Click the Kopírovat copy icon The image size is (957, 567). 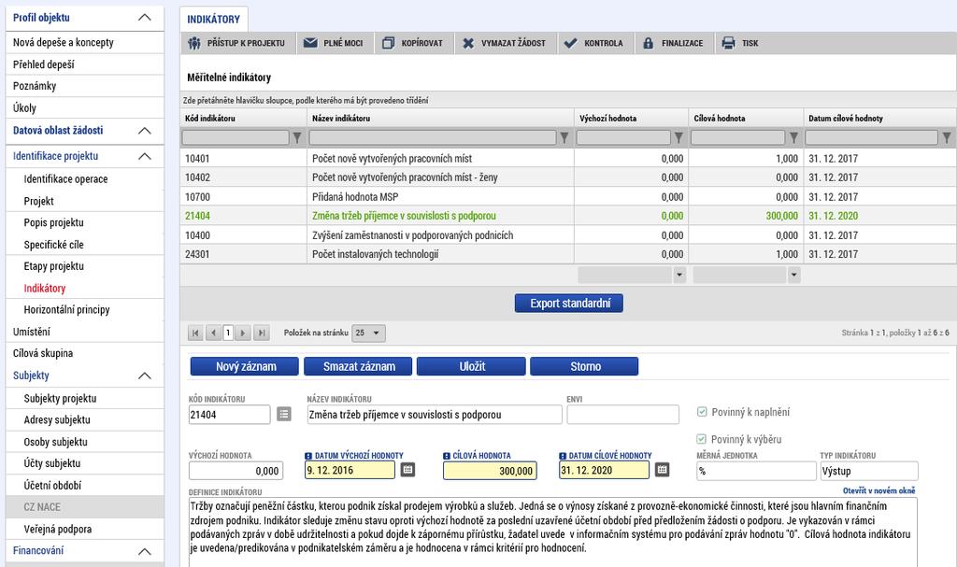388,43
